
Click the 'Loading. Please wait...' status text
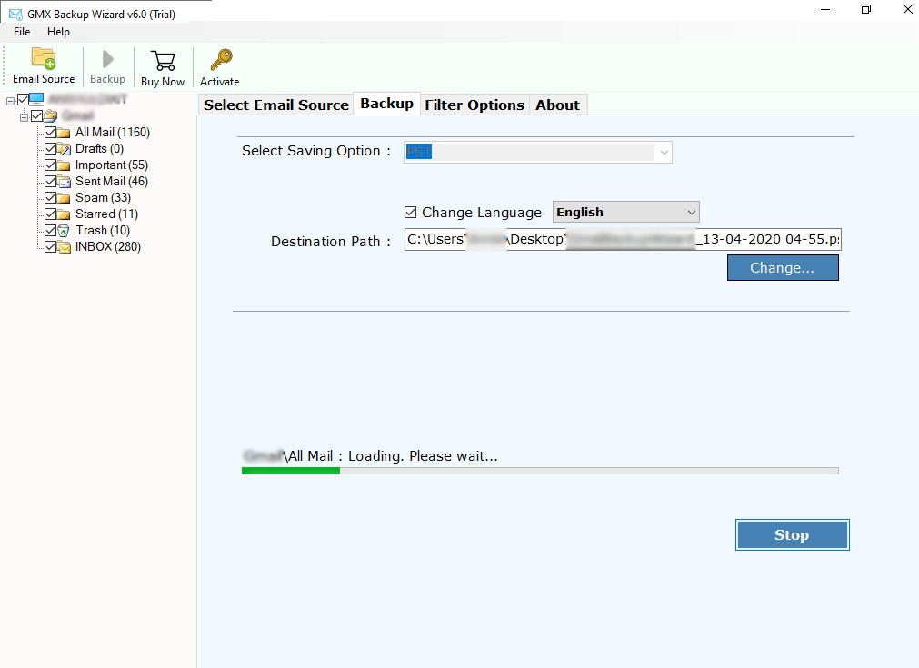(423, 456)
